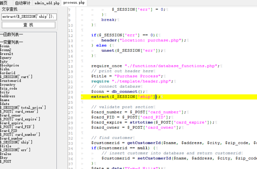Screen dimensions: 257x169
Task: Click line number 18 in the gutter
Action: (x=71, y=66)
